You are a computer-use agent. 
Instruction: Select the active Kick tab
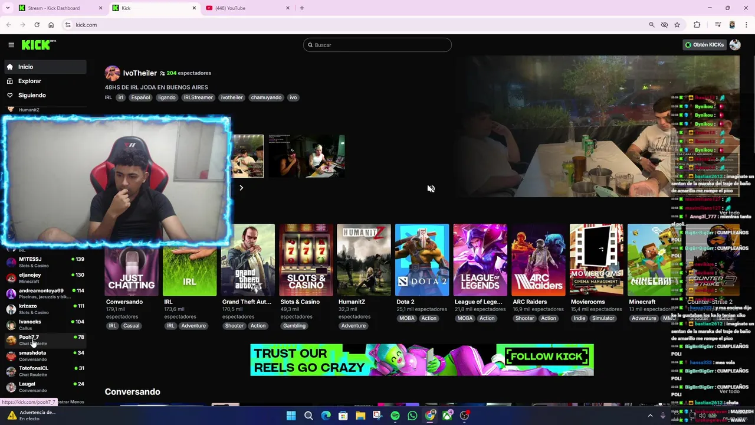tap(153, 8)
